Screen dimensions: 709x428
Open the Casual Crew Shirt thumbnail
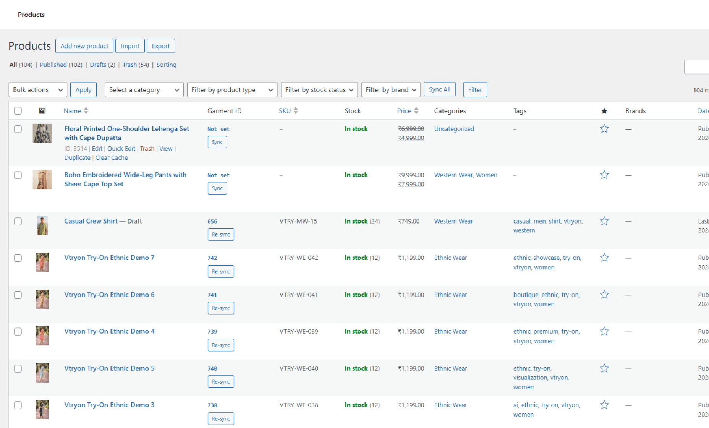42,225
